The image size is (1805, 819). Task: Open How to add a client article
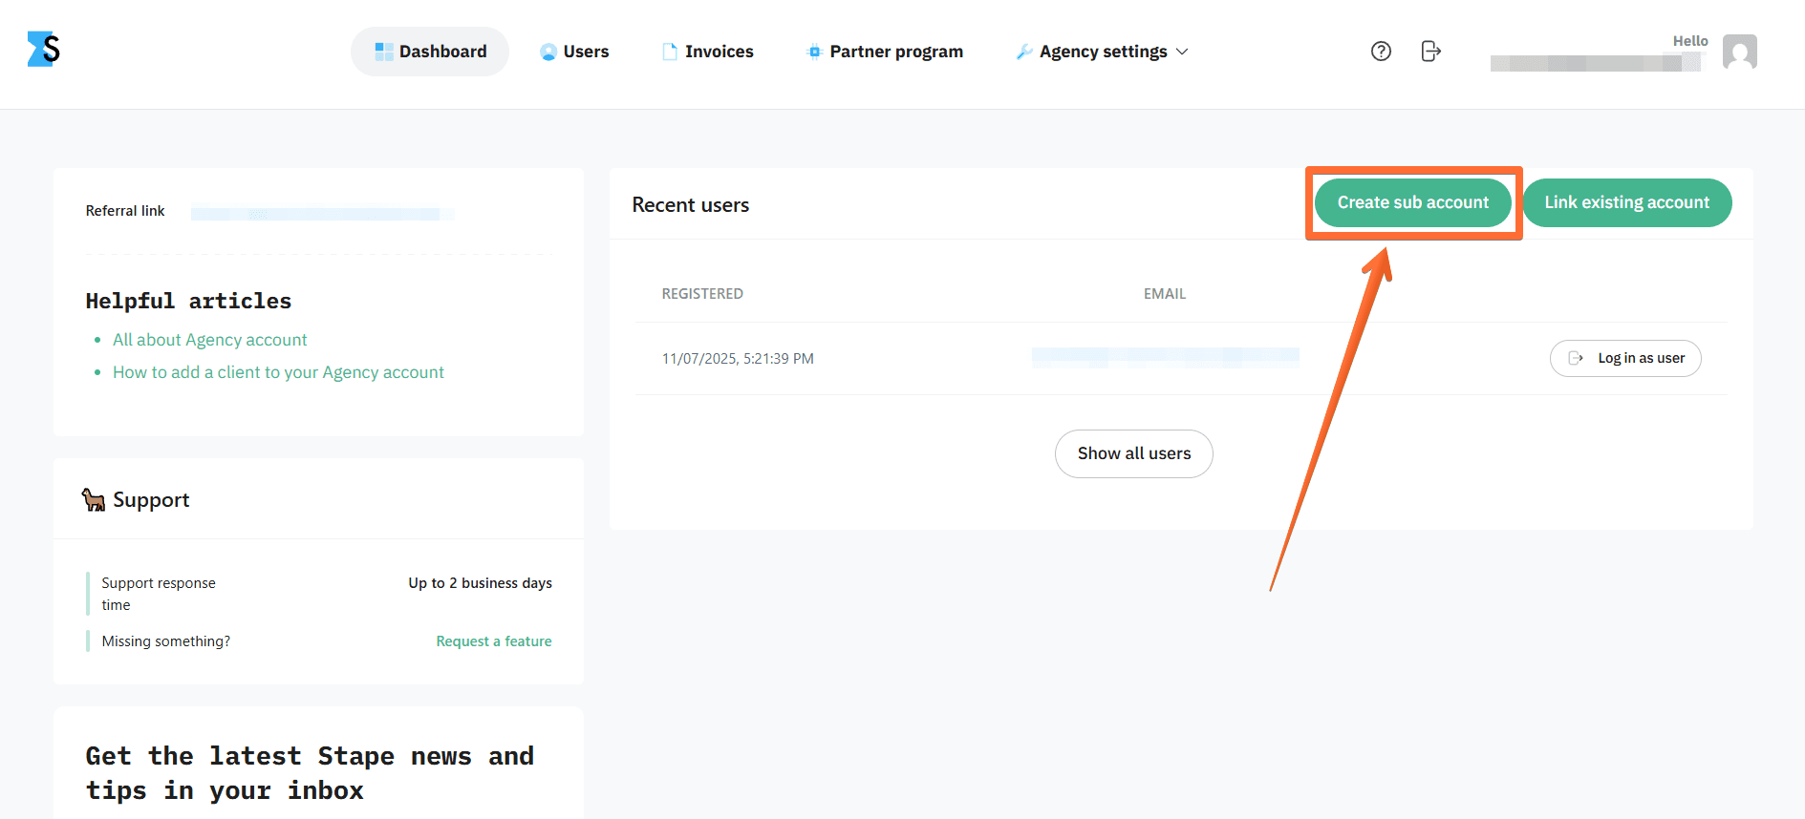pyautogui.click(x=278, y=372)
